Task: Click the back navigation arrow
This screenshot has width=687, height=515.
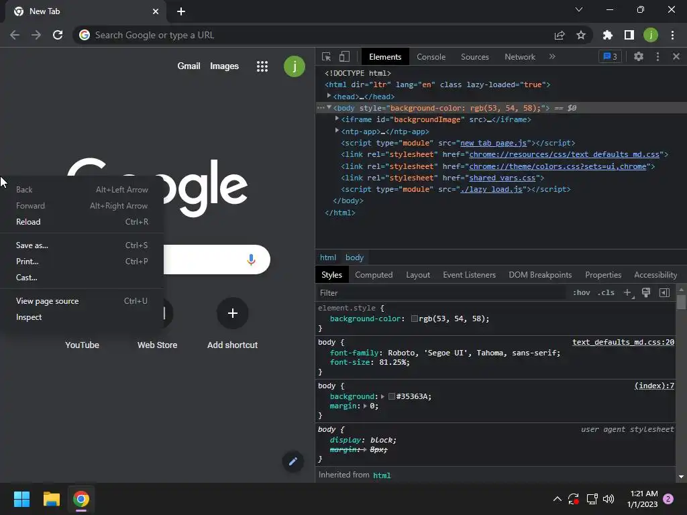Action: pos(15,35)
